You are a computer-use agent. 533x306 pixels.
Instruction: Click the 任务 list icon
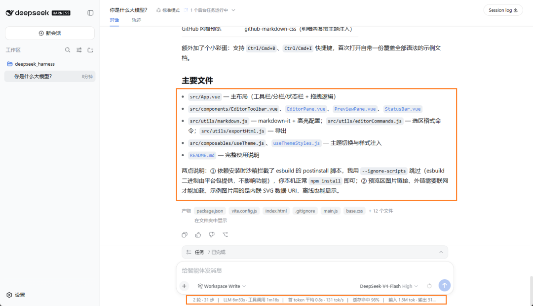coord(189,252)
